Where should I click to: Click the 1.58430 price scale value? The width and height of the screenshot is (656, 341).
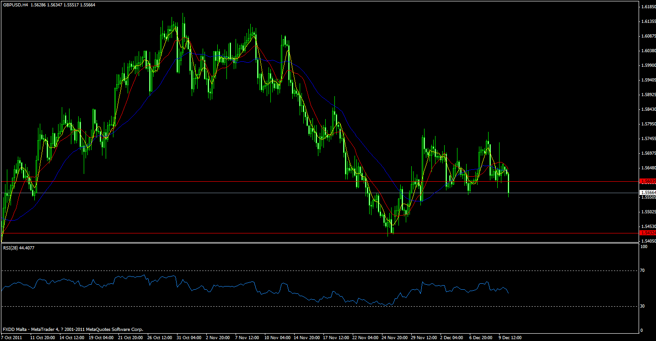pyautogui.click(x=648, y=109)
